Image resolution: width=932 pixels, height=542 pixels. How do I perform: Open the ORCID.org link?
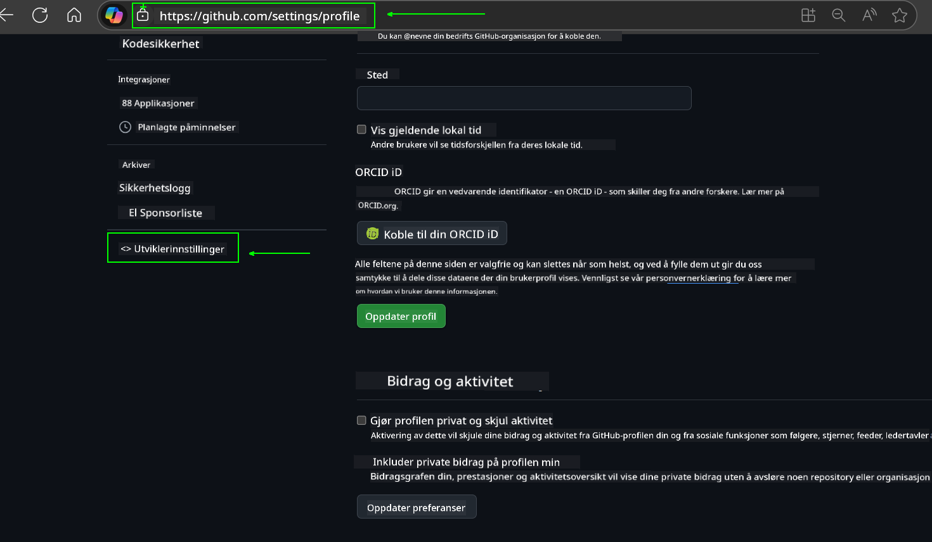(x=378, y=205)
